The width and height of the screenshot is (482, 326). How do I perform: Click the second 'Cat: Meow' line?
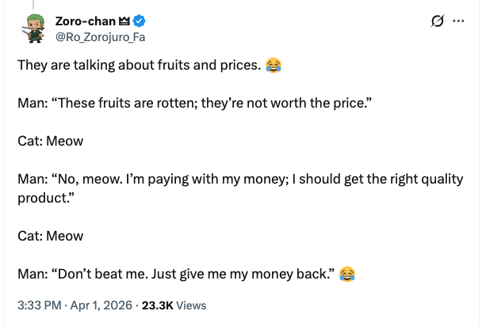(x=50, y=236)
